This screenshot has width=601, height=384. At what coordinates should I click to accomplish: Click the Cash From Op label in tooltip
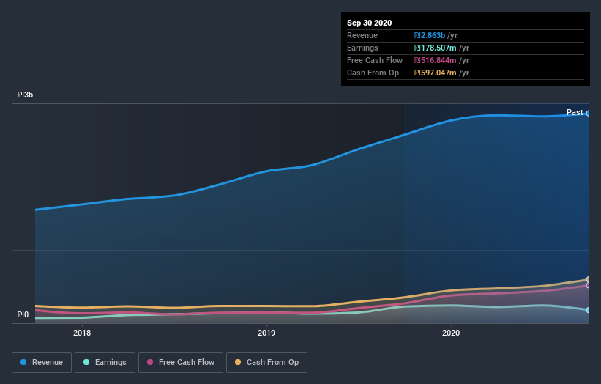click(x=373, y=73)
